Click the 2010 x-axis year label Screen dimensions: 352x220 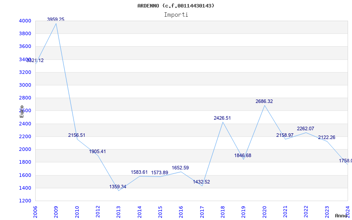pyautogui.click(x=77, y=212)
